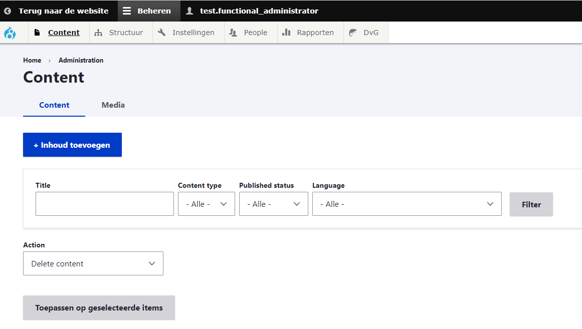
Task: Click the Toepassen op geselecteerde items button
Action: 99,308
